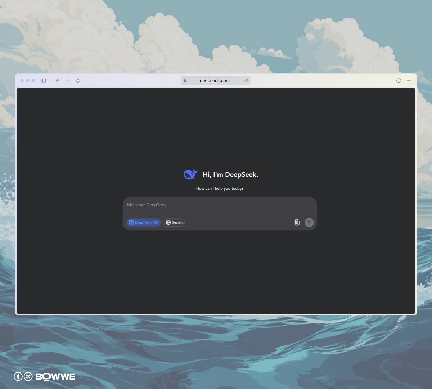Click the send message arrow button
Viewport: 432px width, 389px height.
coord(309,222)
